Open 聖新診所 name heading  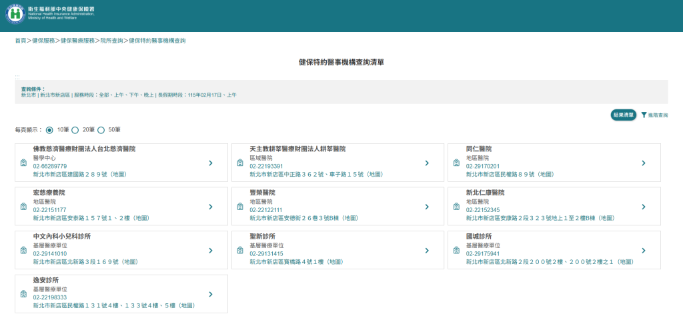262,237
